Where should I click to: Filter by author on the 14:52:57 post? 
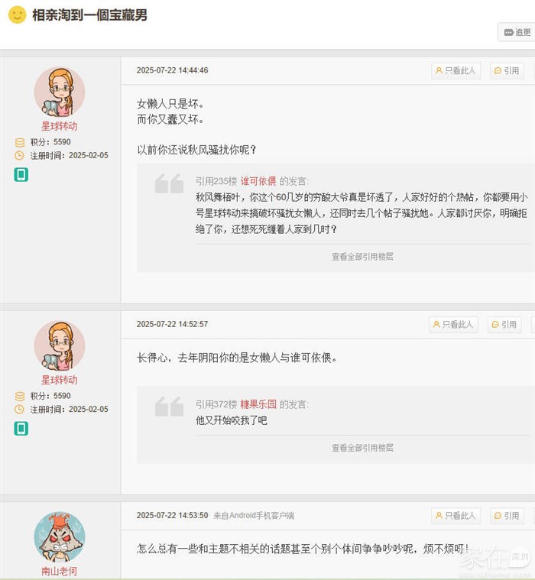click(x=454, y=324)
